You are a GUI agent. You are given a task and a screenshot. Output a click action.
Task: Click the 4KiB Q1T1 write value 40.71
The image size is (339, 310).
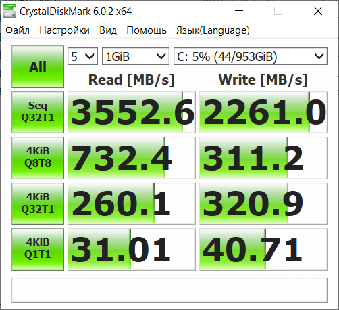point(263,249)
